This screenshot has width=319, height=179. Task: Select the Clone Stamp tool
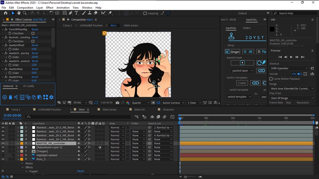click(x=89, y=13)
